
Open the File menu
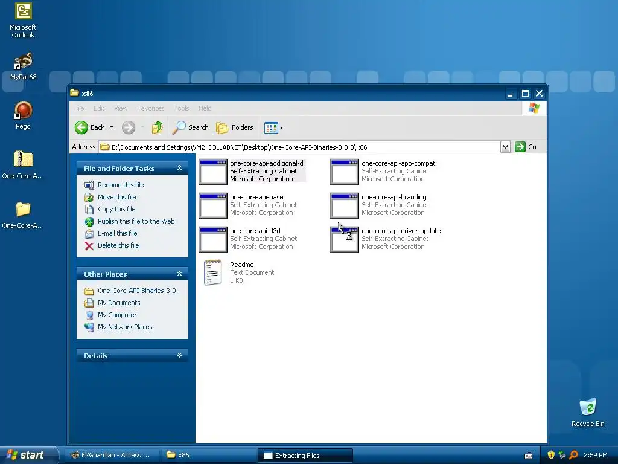point(79,108)
